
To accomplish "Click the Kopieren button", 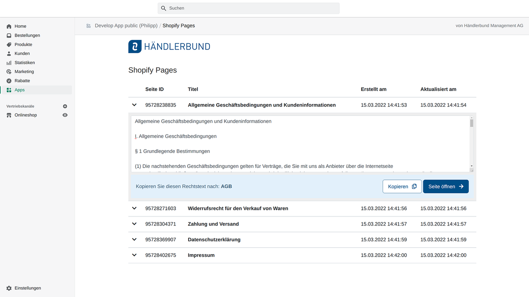I will (x=402, y=186).
